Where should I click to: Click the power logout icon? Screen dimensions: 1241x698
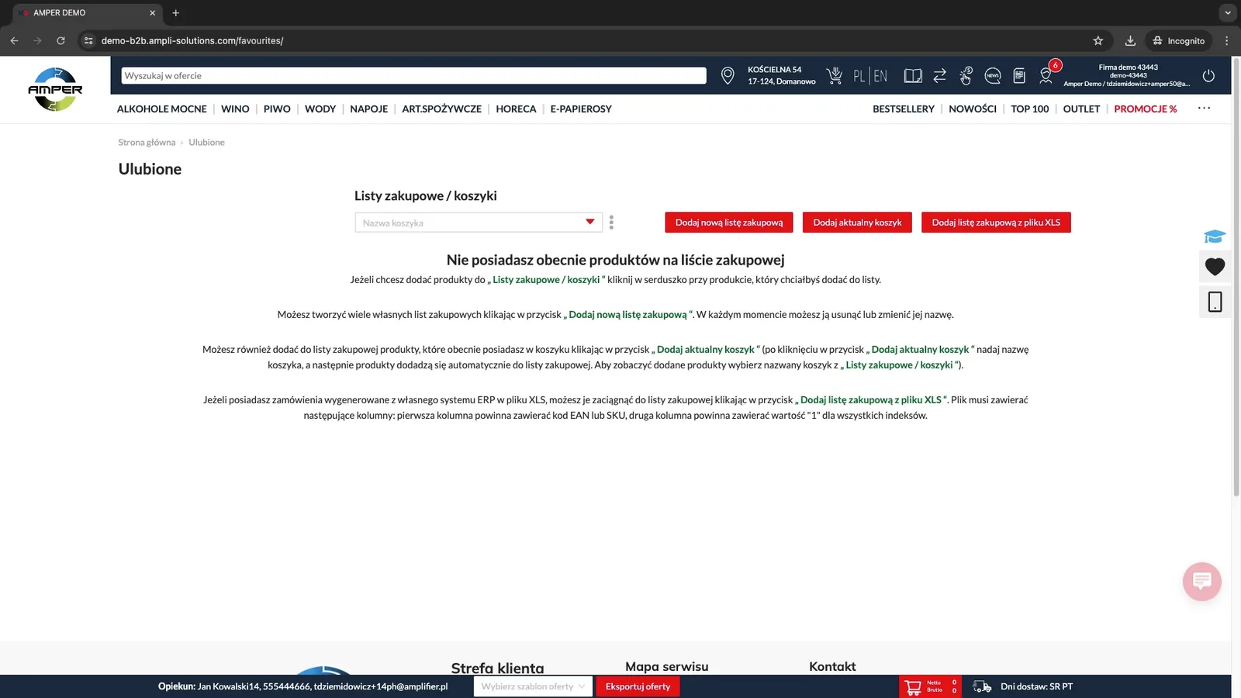(x=1208, y=75)
